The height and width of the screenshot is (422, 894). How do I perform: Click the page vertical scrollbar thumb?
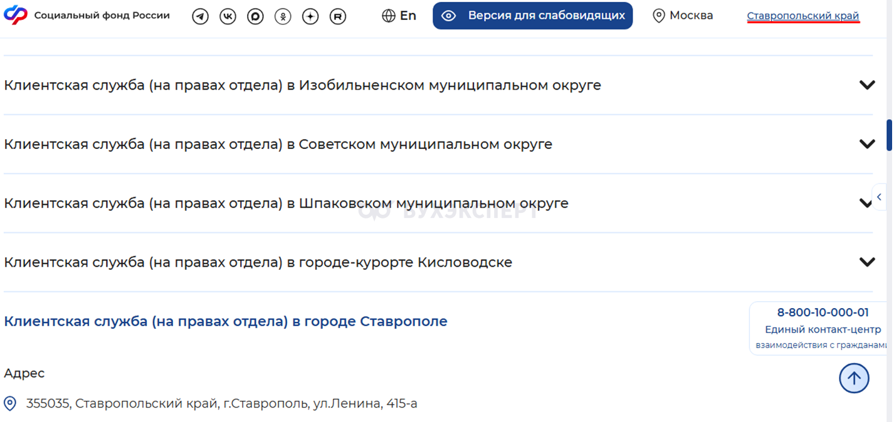point(888,135)
